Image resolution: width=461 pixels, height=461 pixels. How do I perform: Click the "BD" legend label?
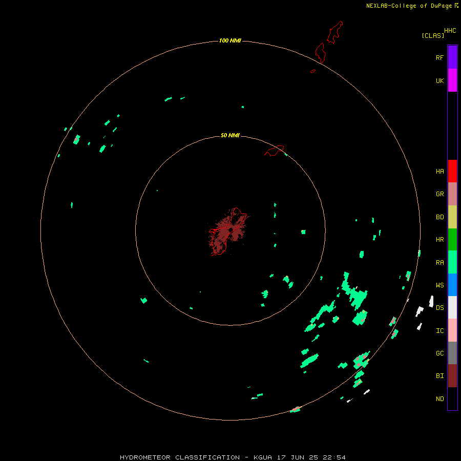[439, 217]
